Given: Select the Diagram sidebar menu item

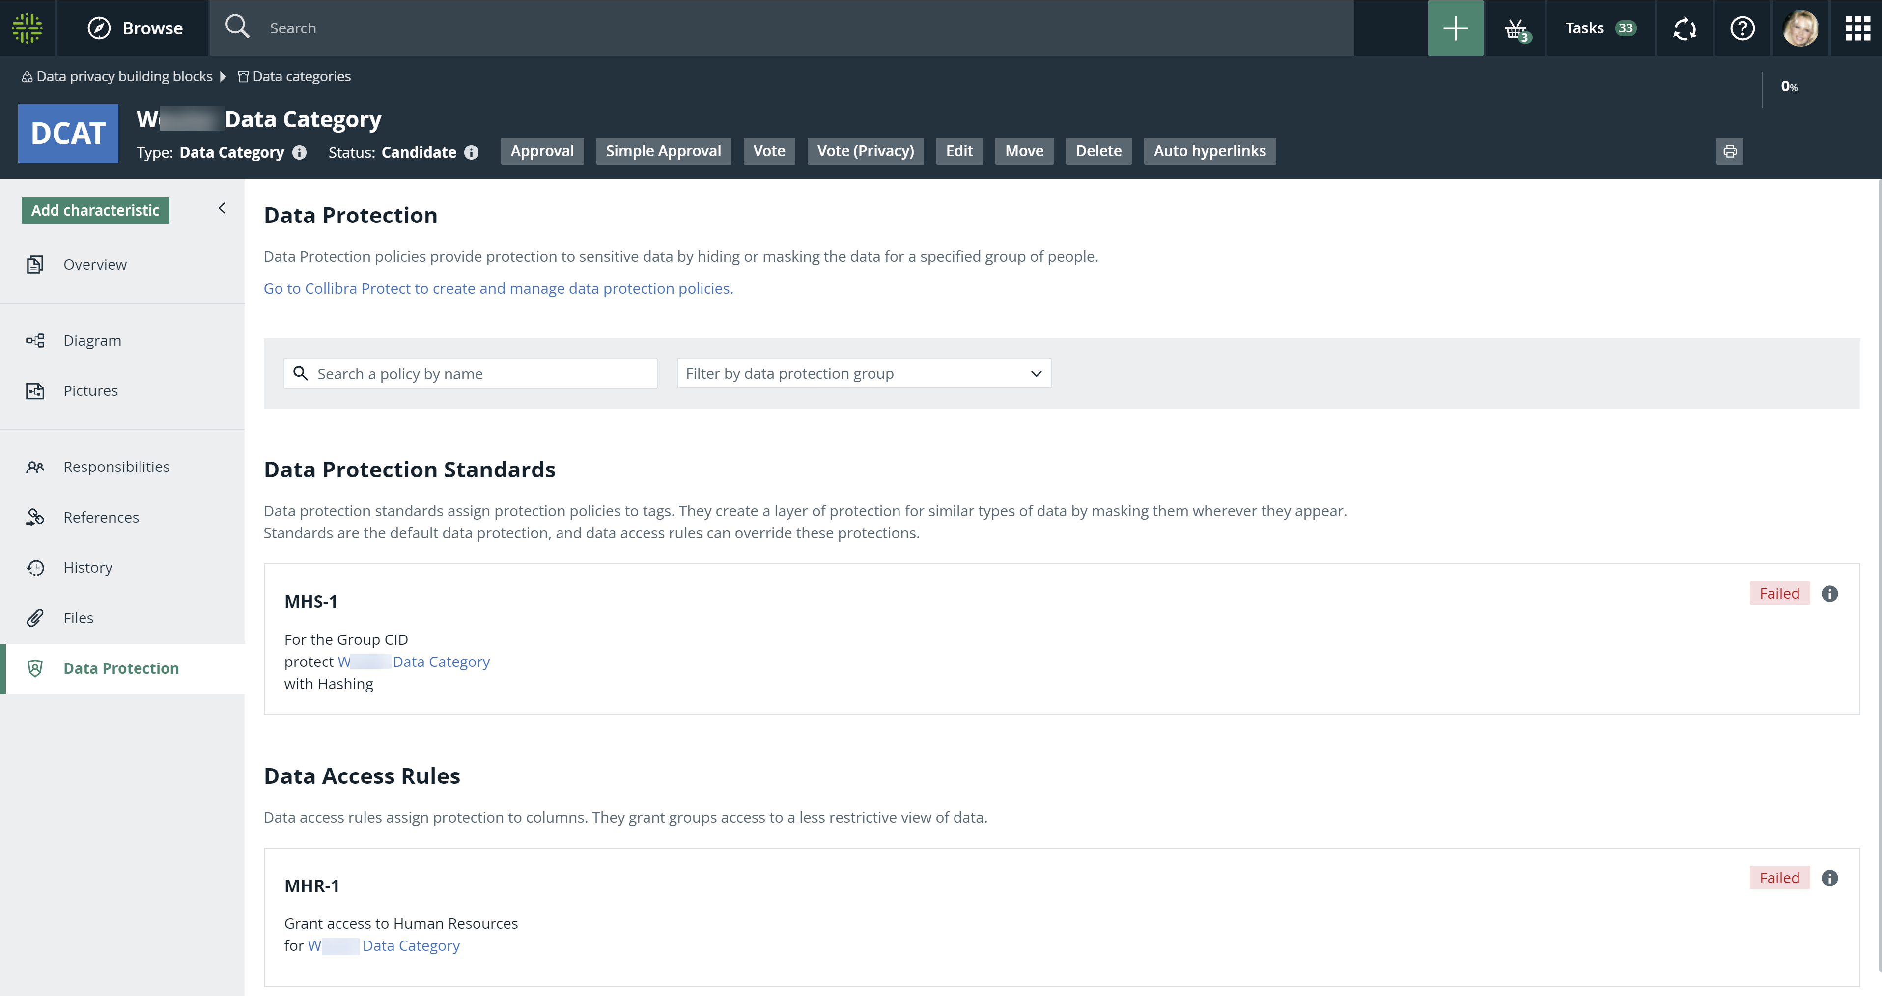Looking at the screenshot, I should (x=91, y=339).
